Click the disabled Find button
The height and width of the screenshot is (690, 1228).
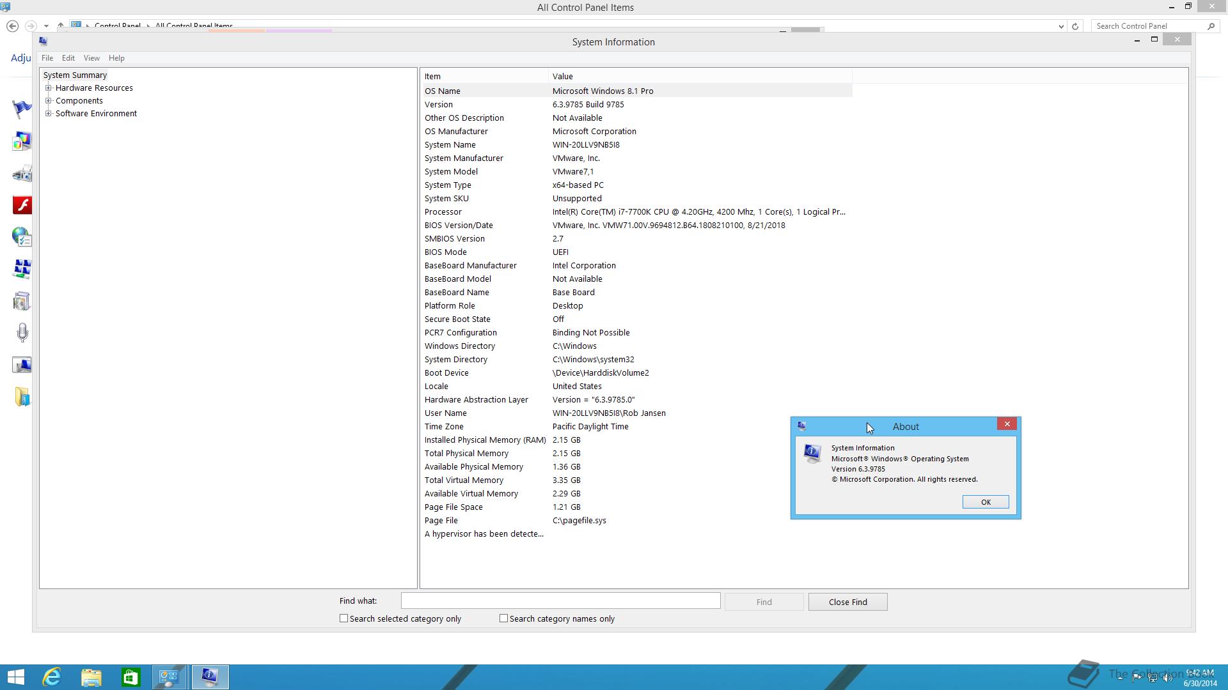(764, 602)
